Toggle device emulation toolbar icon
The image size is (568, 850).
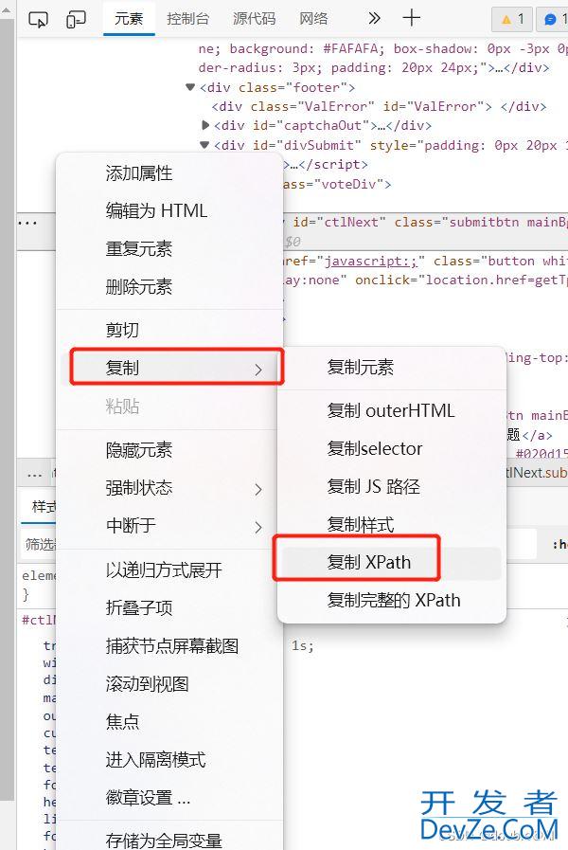pos(76,20)
